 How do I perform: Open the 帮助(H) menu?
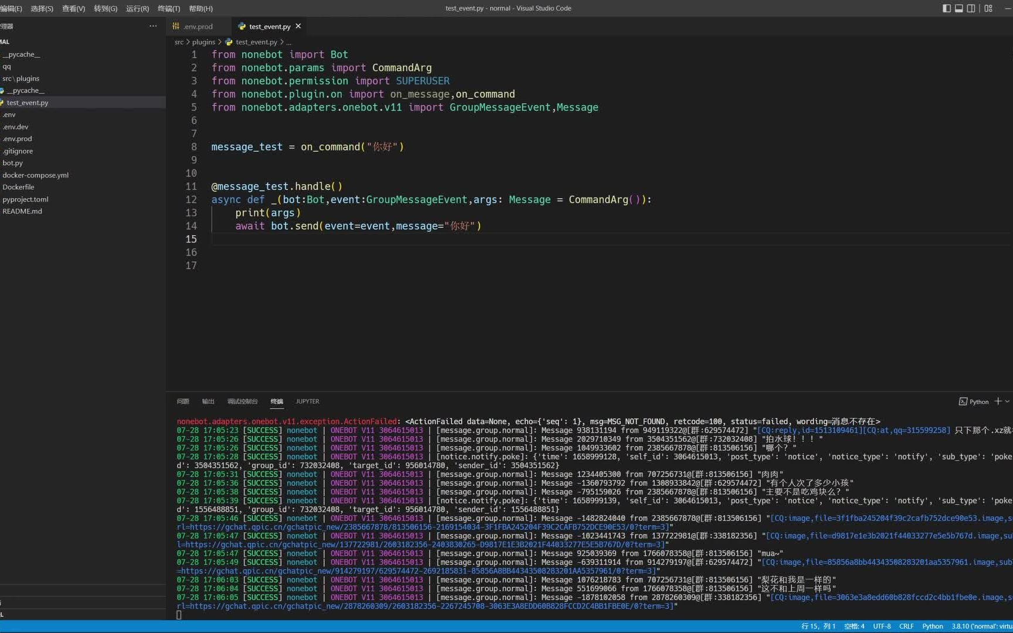click(200, 8)
